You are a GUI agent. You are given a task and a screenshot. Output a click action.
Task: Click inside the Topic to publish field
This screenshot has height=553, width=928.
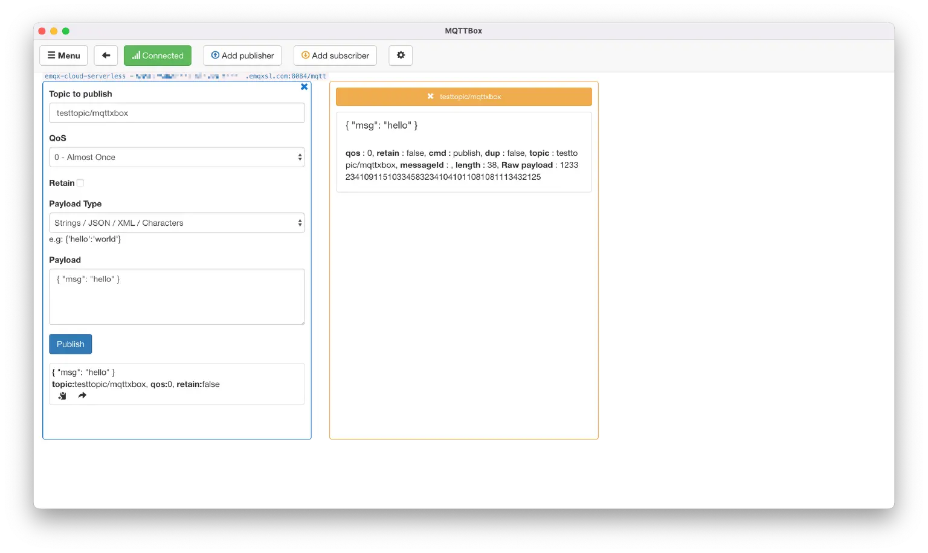point(177,113)
